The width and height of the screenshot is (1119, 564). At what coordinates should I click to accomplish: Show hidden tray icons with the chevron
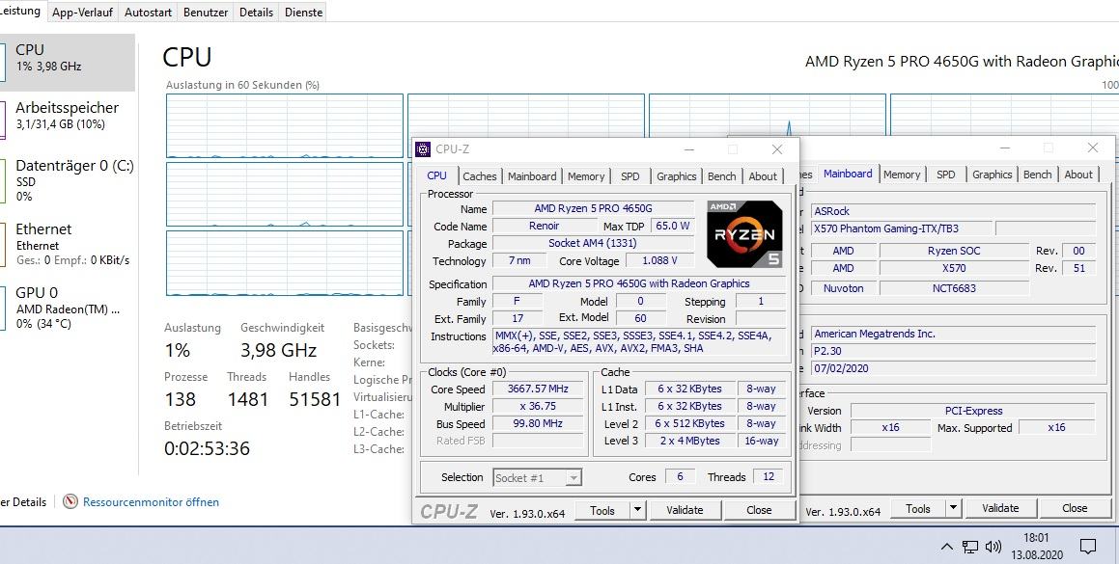click(946, 547)
